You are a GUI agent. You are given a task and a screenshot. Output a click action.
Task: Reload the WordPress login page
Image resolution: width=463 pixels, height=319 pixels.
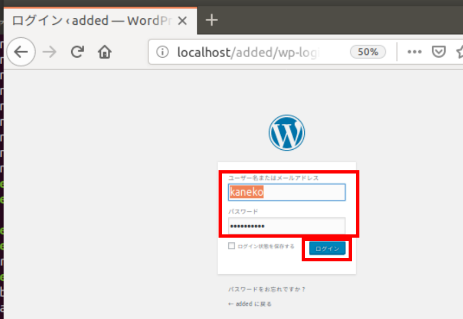[77, 52]
